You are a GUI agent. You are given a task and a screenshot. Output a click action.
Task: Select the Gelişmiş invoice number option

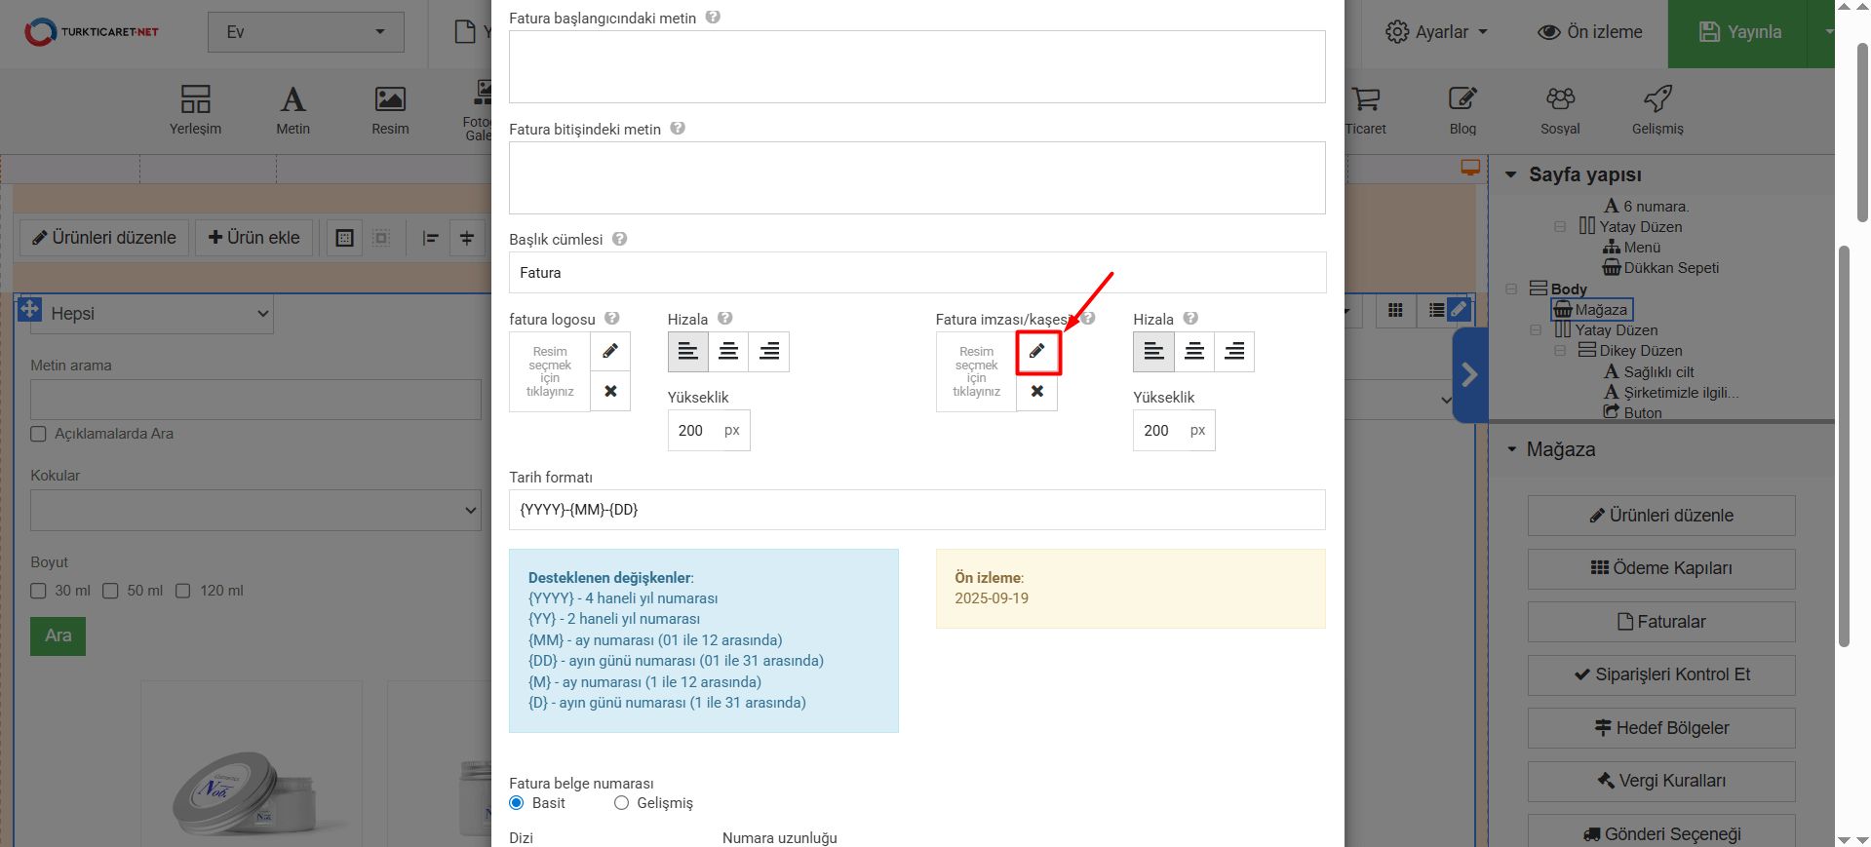click(621, 803)
